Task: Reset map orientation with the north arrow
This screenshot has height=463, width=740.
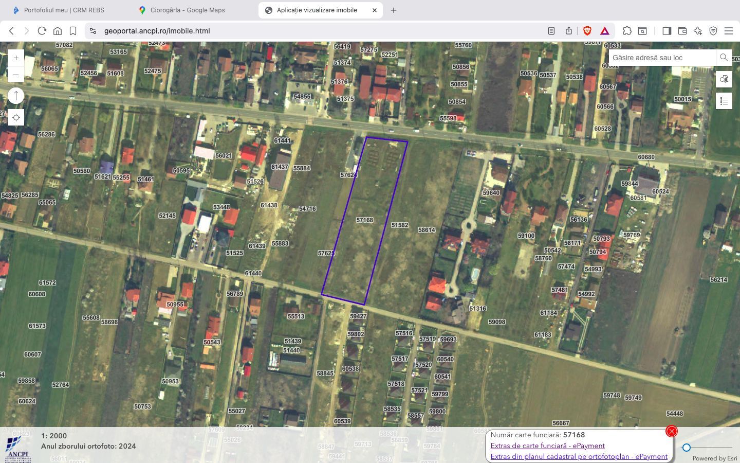Action: click(x=16, y=96)
